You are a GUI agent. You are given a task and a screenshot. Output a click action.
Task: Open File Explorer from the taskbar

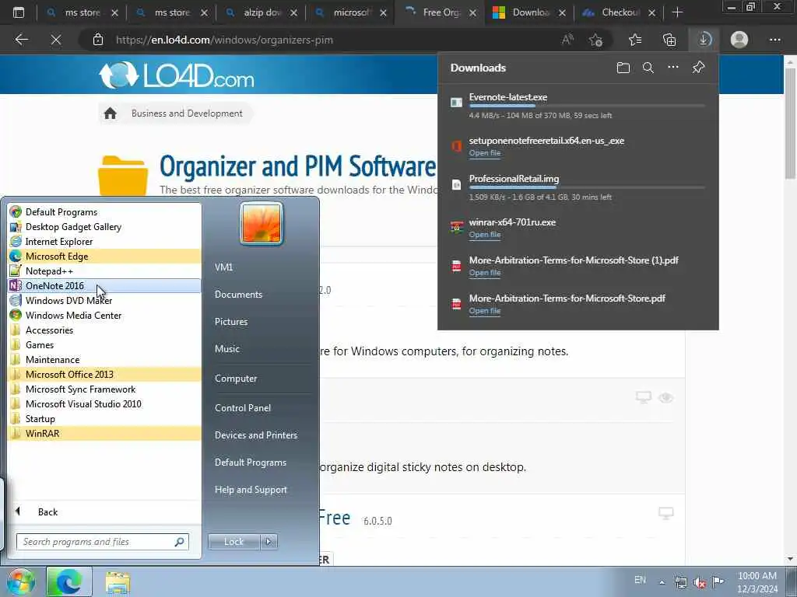(x=118, y=582)
